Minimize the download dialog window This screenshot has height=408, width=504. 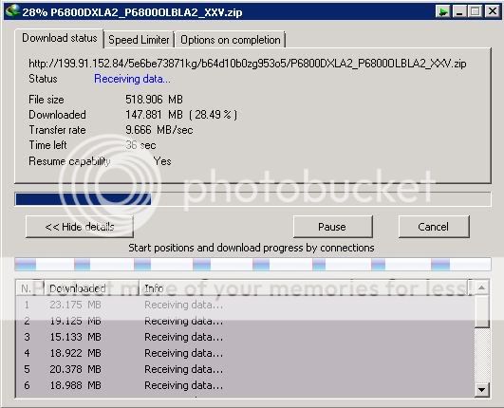click(x=459, y=12)
